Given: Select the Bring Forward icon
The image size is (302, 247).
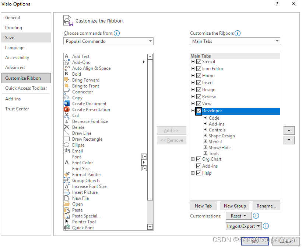Looking at the screenshot, I should [x=67, y=80].
